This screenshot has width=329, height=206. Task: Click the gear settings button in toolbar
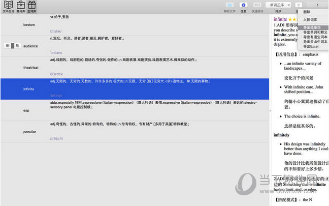298,5
